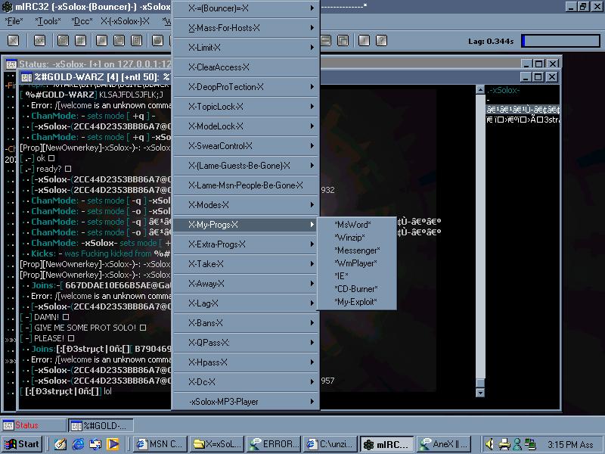
Task: Click the Connect icon in mIRC toolbar
Action: (14, 41)
